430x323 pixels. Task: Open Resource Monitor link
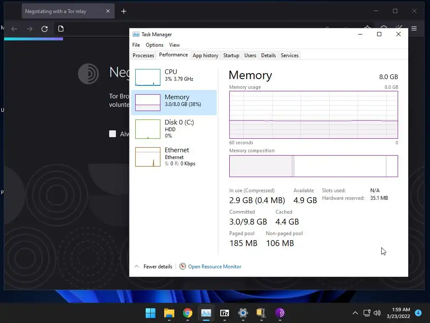click(x=215, y=266)
